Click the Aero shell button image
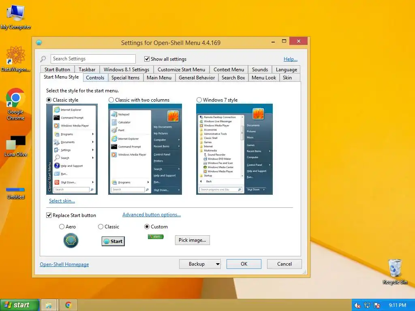 coord(71,241)
